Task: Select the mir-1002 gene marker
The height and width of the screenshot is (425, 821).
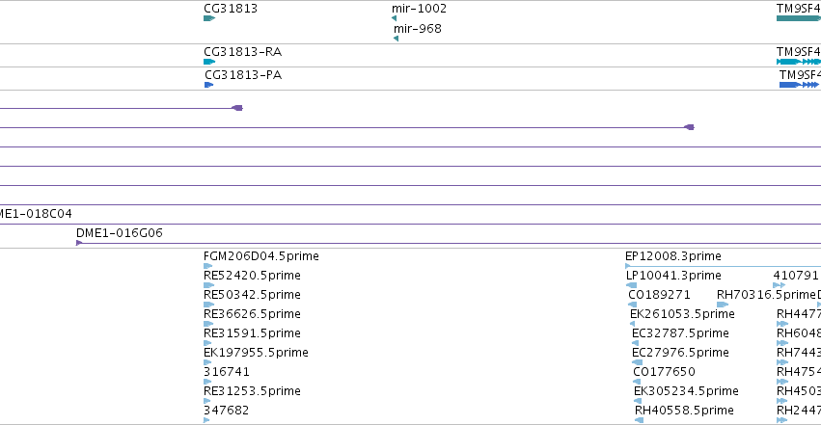Action: (395, 18)
